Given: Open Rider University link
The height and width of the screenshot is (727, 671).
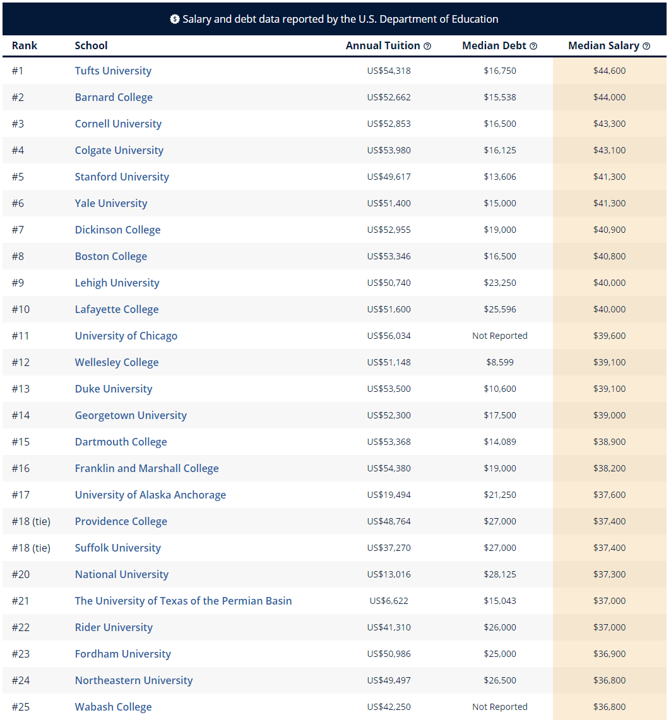Looking at the screenshot, I should 114,627.
